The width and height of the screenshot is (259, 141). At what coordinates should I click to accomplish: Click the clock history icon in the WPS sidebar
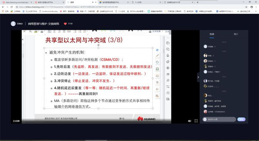[x=168, y=93]
